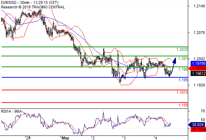Click the RSI14 - 9MA indicator title
206x140 pixels.
coord(12,111)
